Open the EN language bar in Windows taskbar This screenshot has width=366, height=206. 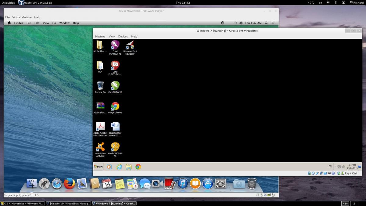click(330, 166)
